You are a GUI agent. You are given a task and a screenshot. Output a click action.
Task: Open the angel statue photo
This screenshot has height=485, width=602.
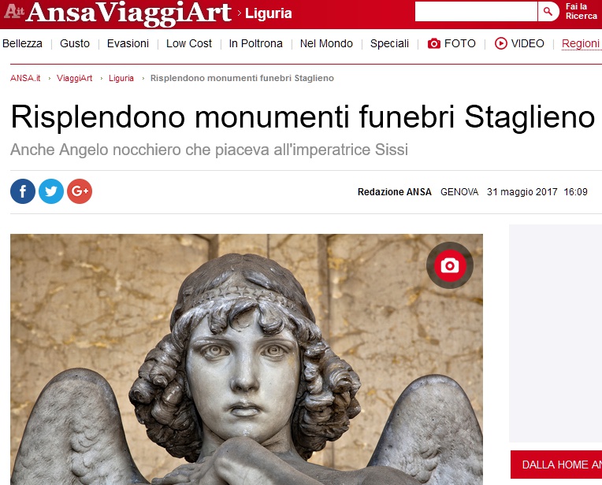[x=247, y=359]
